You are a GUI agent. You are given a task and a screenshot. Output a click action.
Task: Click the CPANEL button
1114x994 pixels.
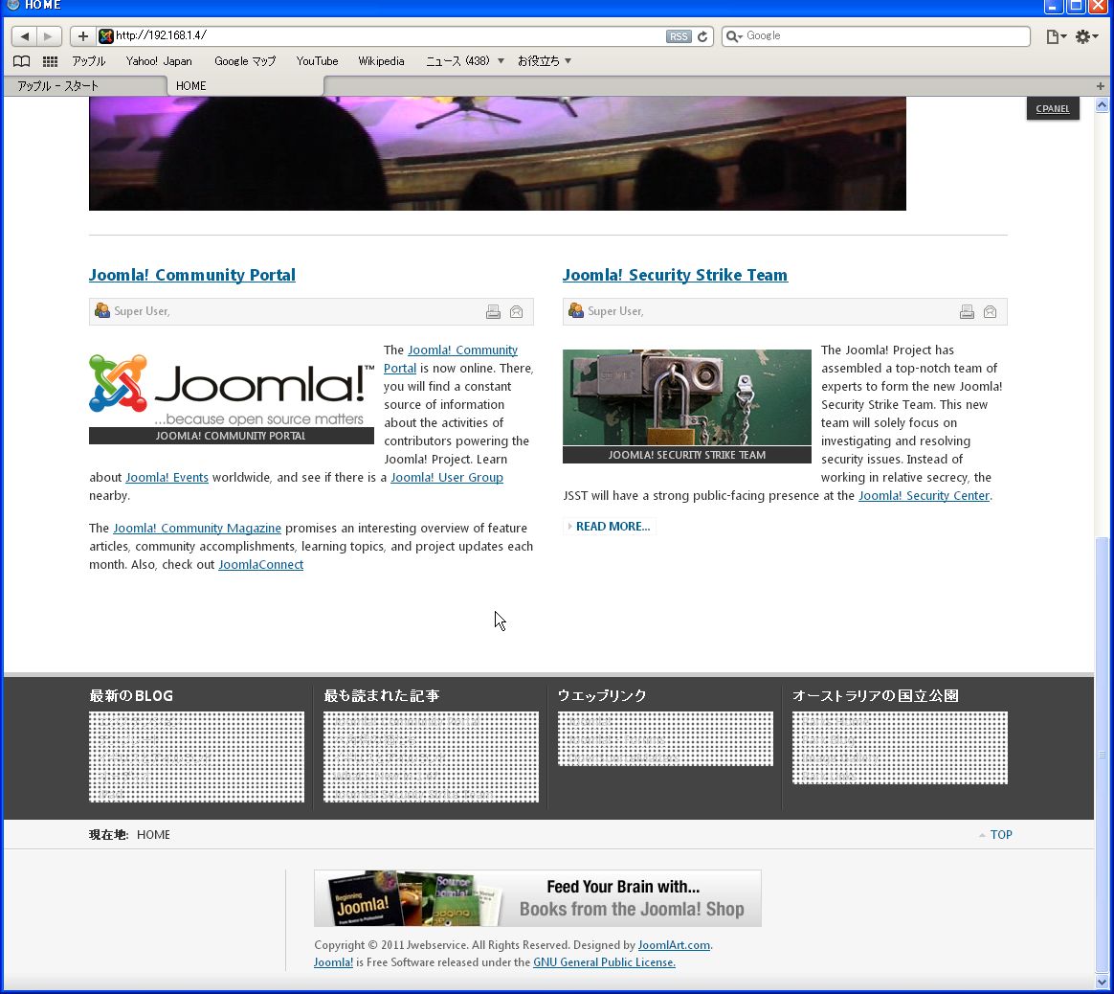pyautogui.click(x=1053, y=109)
